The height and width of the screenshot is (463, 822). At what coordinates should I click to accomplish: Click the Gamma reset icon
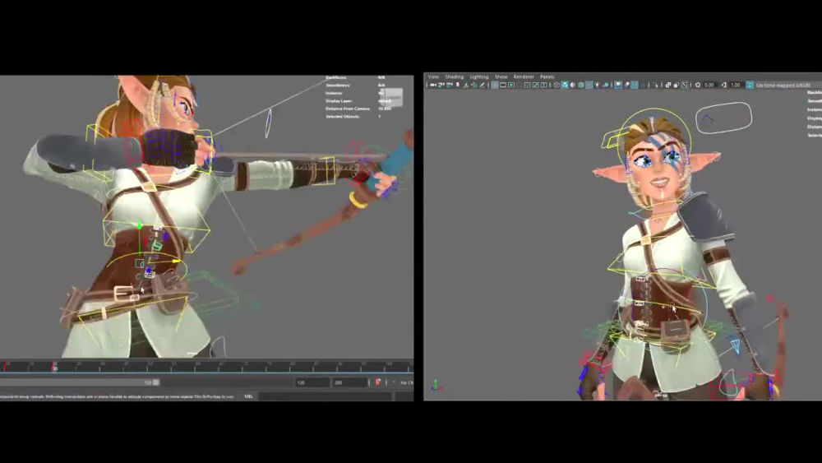coord(724,85)
